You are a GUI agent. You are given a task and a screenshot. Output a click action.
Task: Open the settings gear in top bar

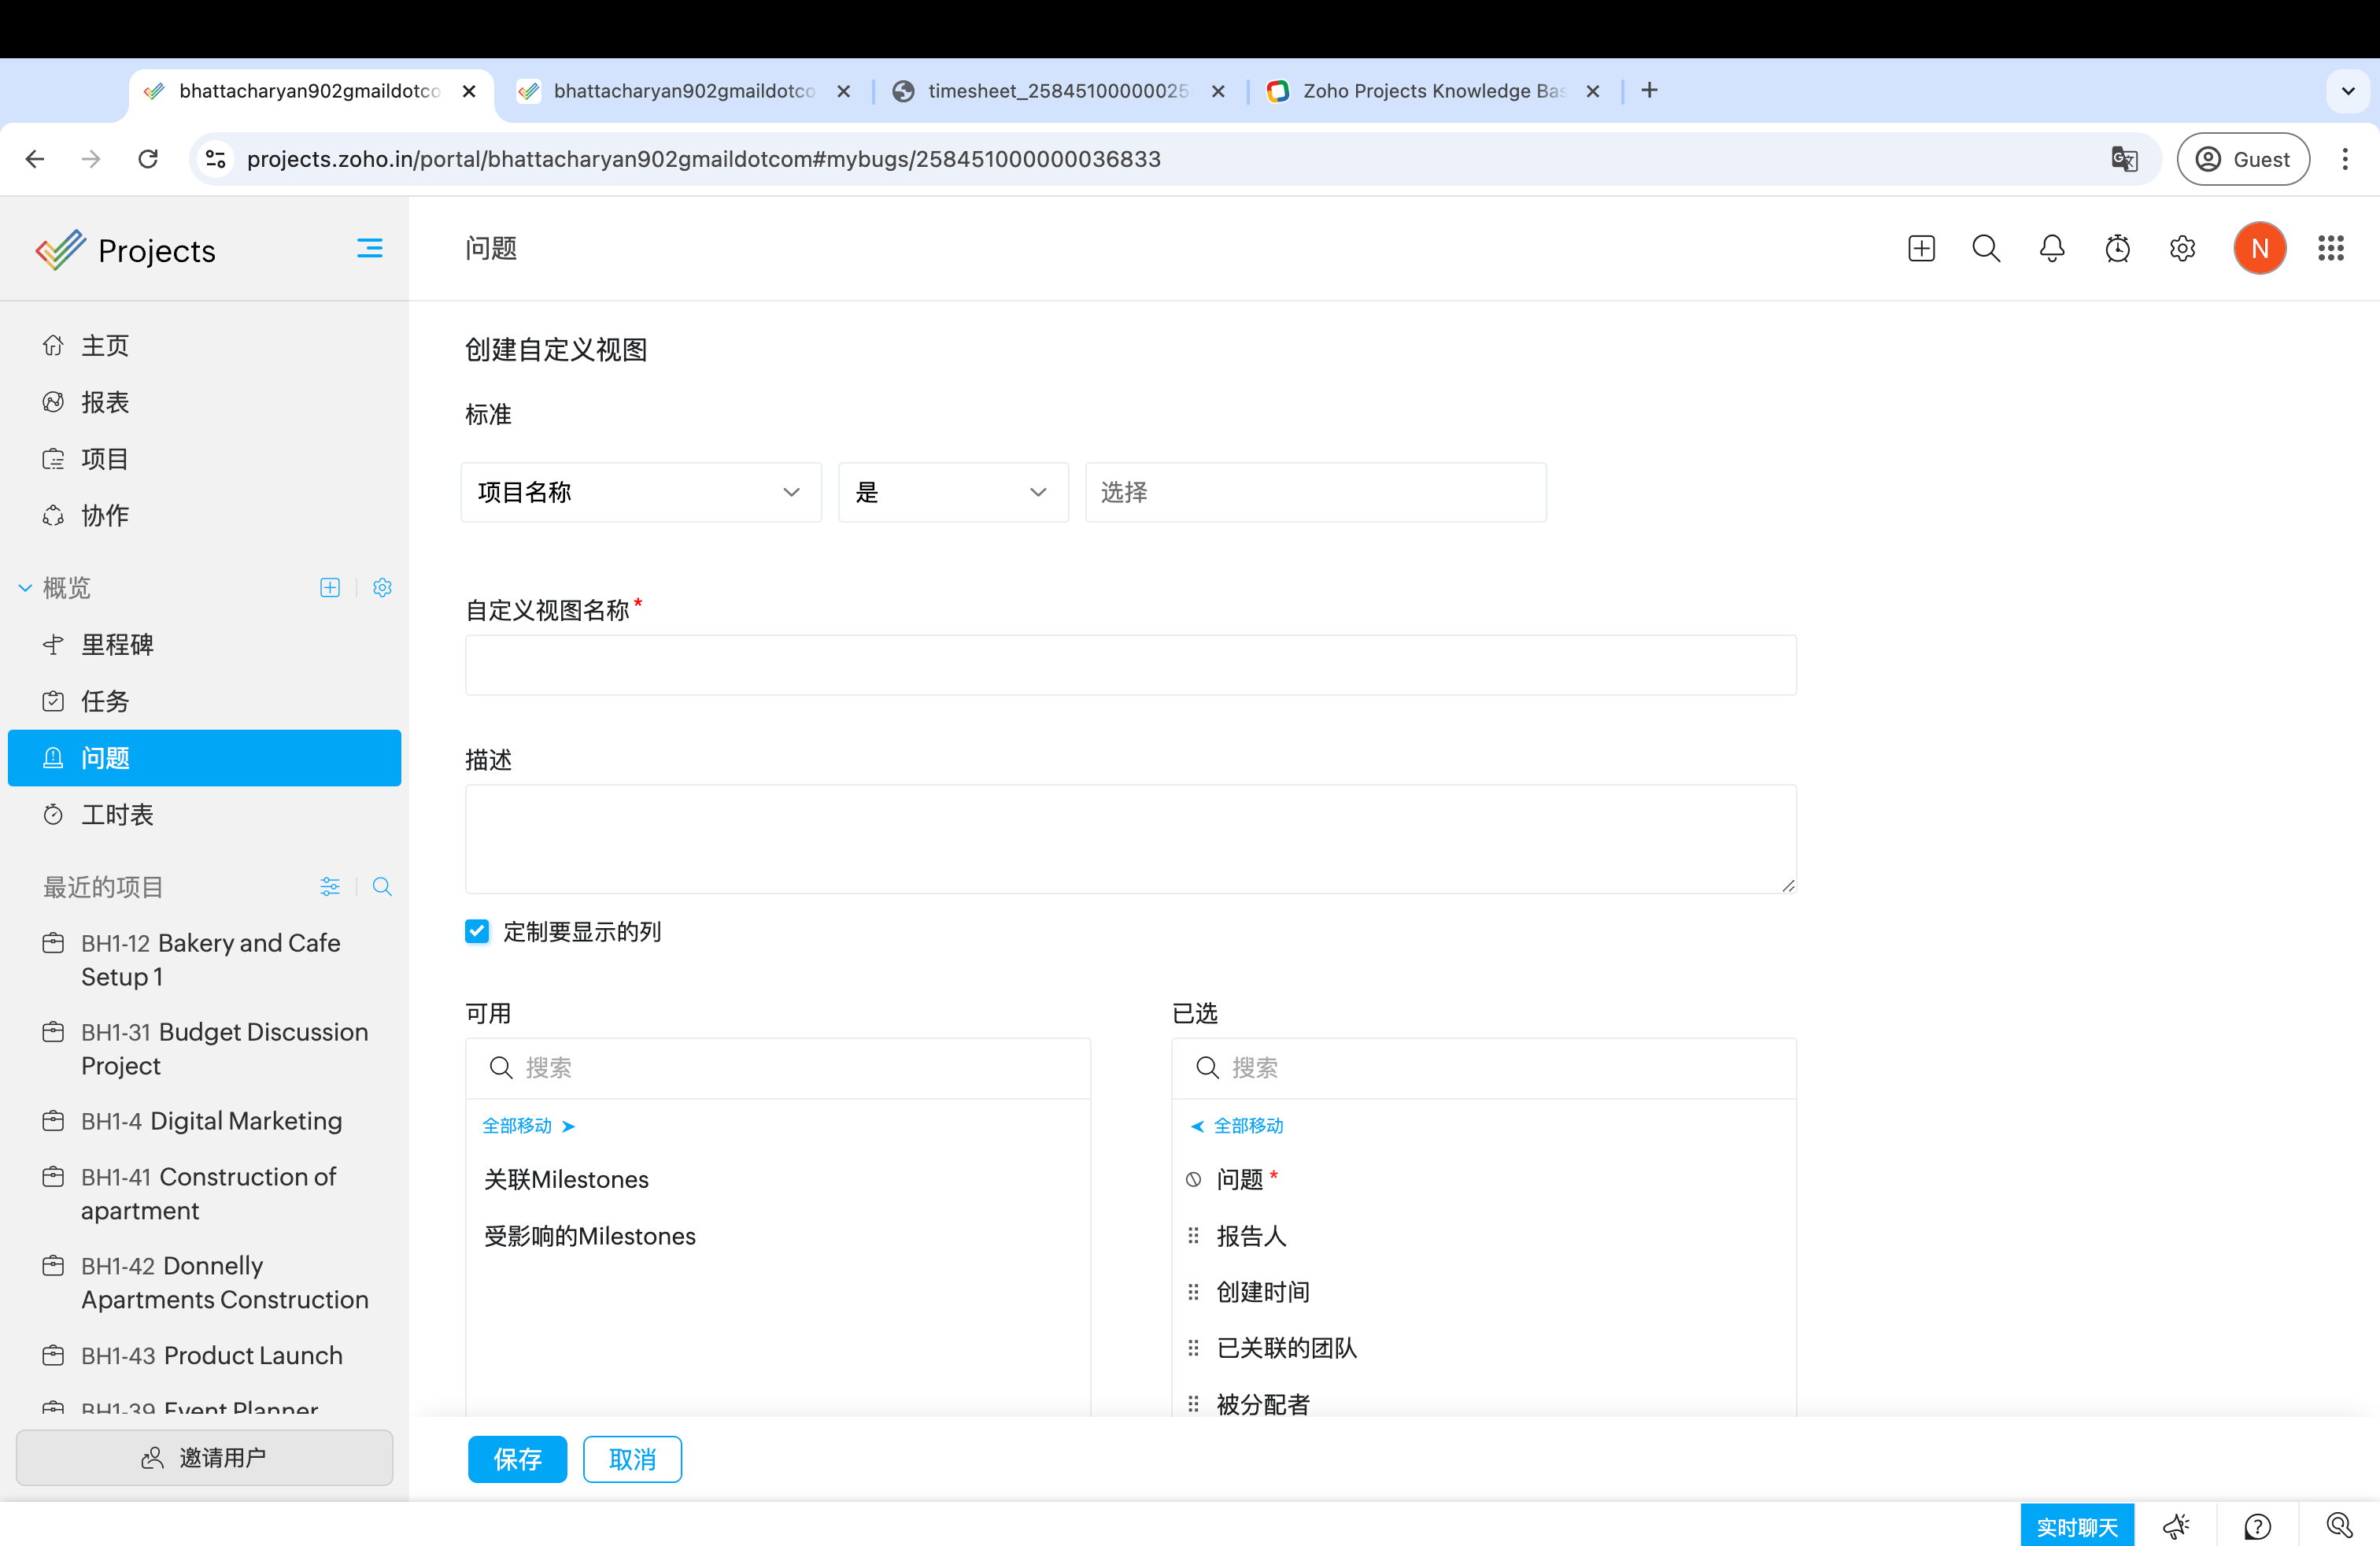point(2182,248)
